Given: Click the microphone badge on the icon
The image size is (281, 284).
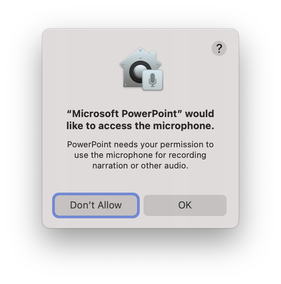Looking at the screenshot, I should 153,80.
